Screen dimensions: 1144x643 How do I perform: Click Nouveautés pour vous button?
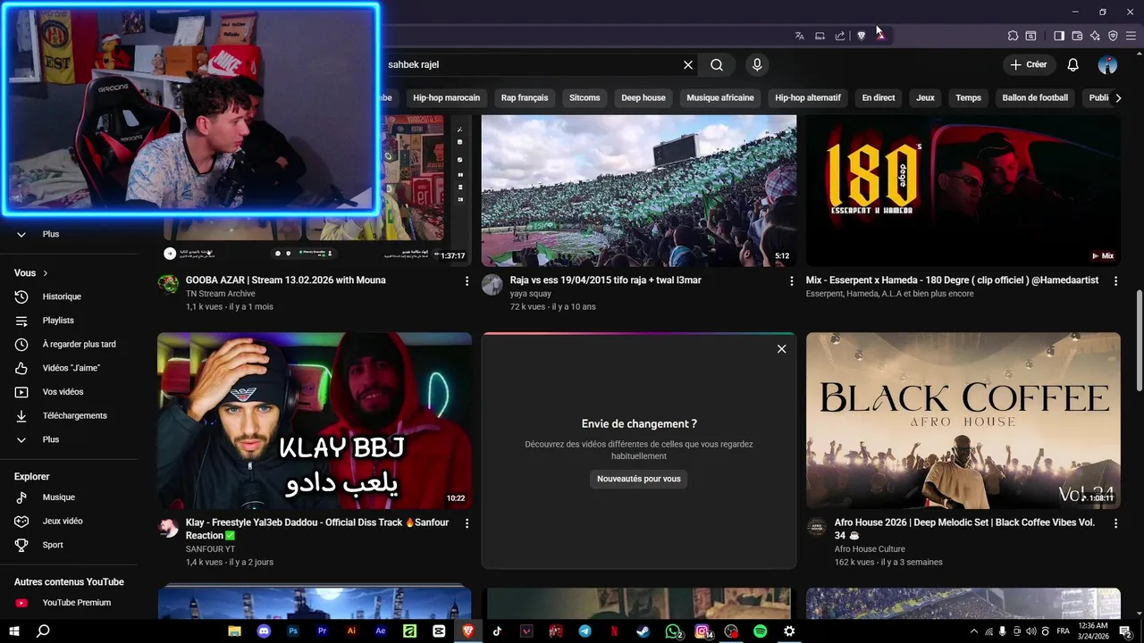(639, 479)
